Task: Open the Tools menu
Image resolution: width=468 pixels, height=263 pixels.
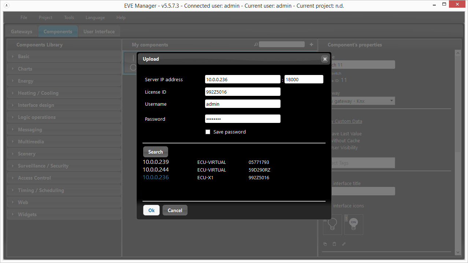Action: (69, 18)
